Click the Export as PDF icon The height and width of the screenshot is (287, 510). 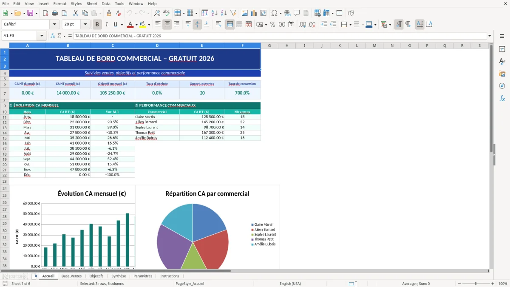(x=45, y=13)
